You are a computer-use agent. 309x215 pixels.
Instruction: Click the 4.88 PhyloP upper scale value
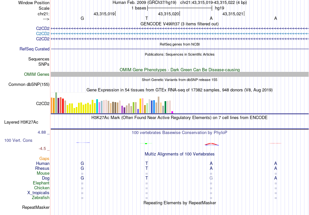pos(42,132)
